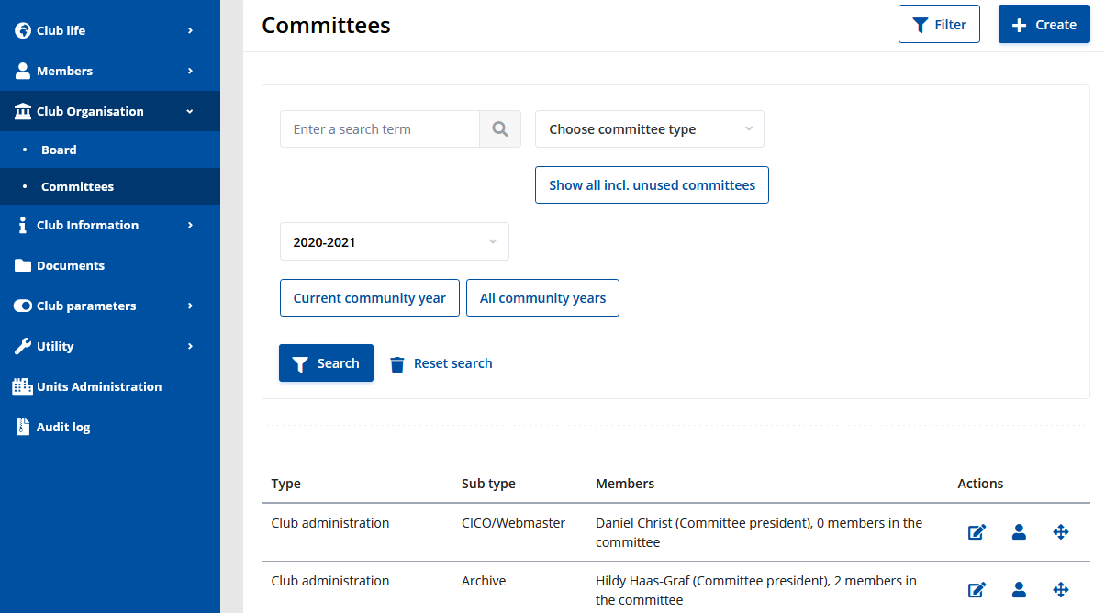Click the blue Search button
The height and width of the screenshot is (613, 1105).
coord(326,363)
